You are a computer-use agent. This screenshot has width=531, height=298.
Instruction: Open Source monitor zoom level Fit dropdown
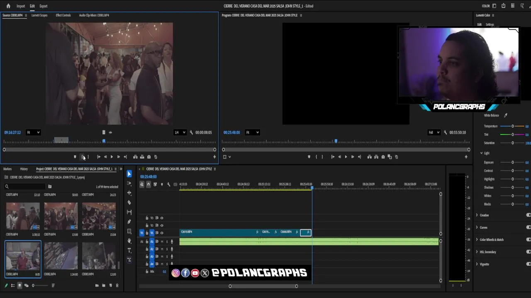[x=33, y=132]
